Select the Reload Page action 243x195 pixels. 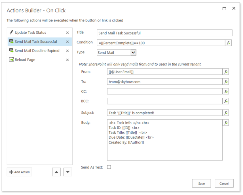tap(25, 60)
